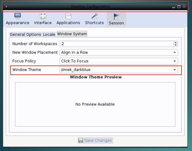Select the Window System tab
The width and height of the screenshot is (192, 151).
(x=72, y=34)
